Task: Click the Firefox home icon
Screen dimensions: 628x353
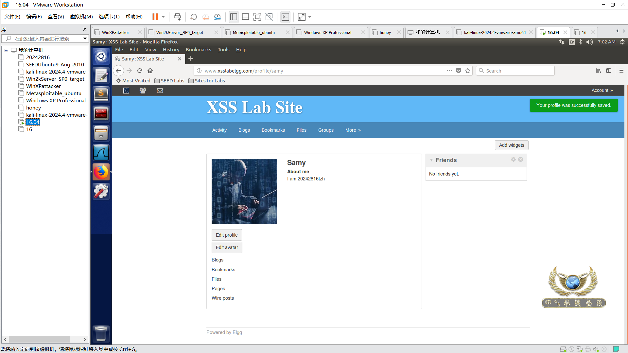Action: pyautogui.click(x=150, y=71)
